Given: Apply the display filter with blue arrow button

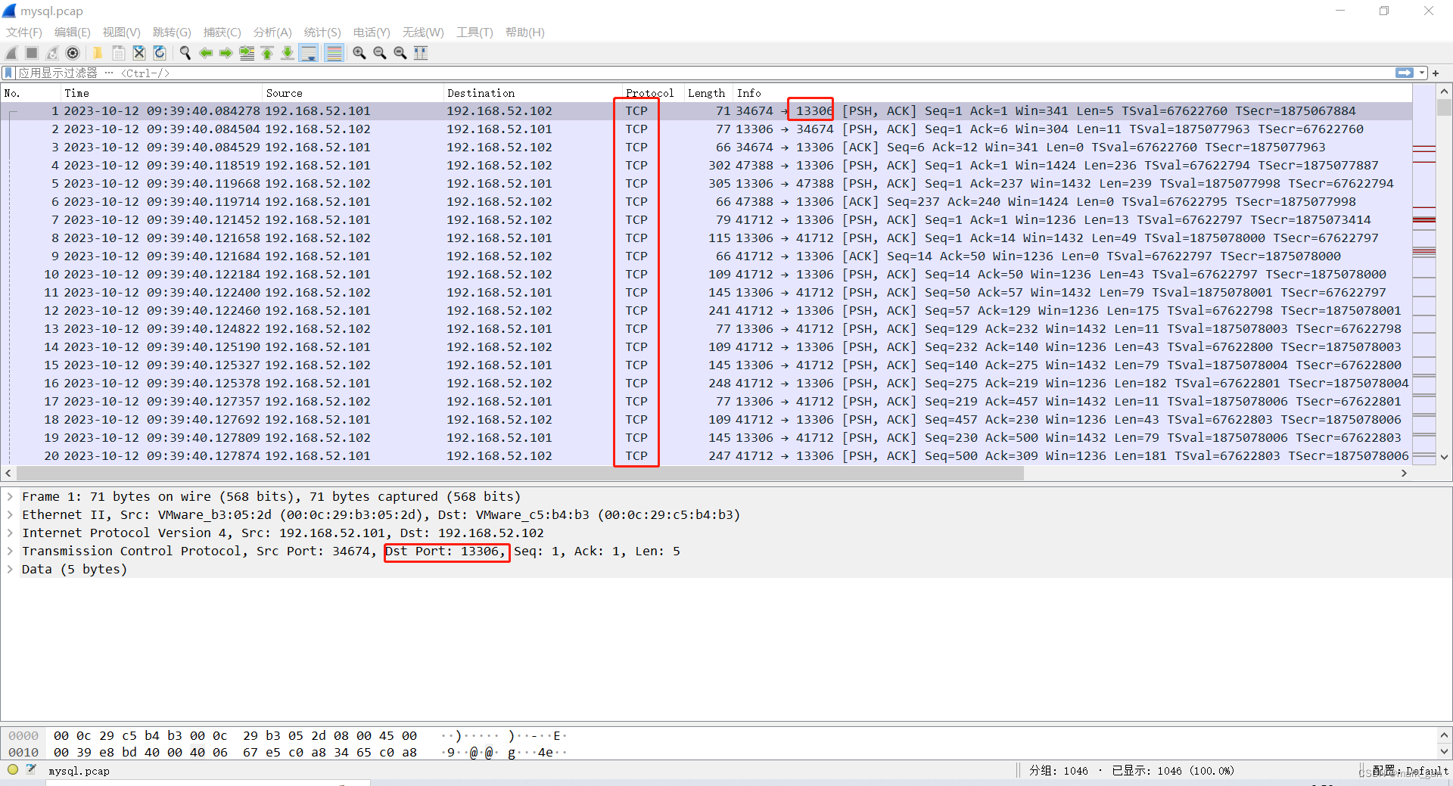Looking at the screenshot, I should tap(1405, 73).
